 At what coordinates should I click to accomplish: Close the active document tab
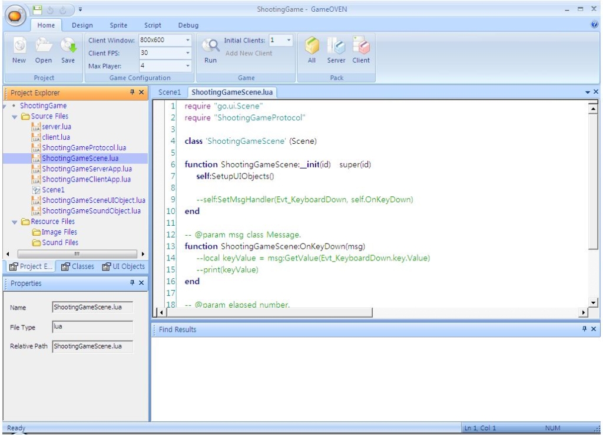pyautogui.click(x=596, y=91)
